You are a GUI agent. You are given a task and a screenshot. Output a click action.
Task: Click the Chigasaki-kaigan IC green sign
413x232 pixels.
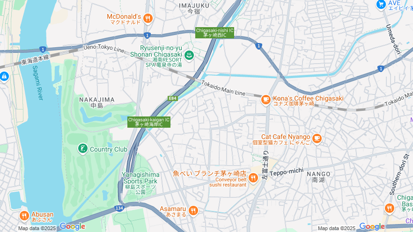tap(149, 122)
